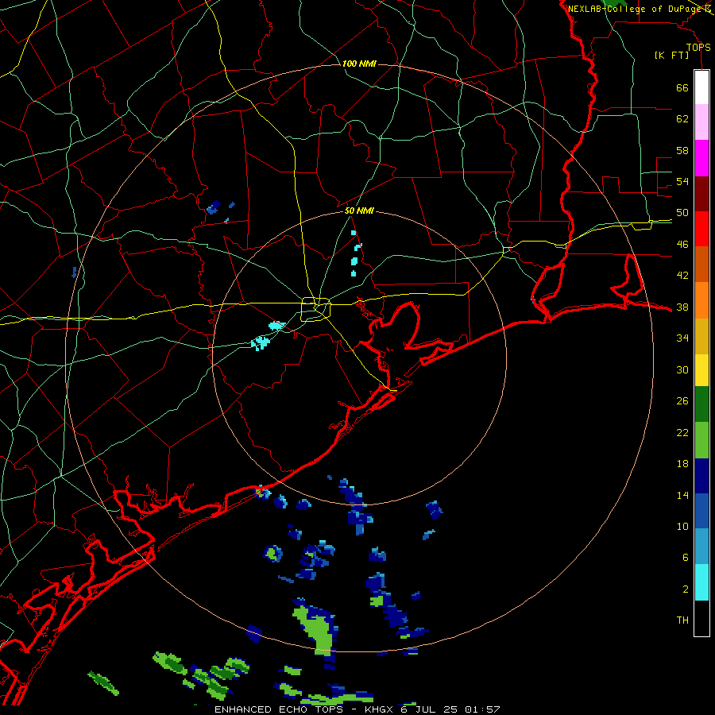Click the '10' legend value
Screen dimensions: 715x715
click(x=682, y=527)
